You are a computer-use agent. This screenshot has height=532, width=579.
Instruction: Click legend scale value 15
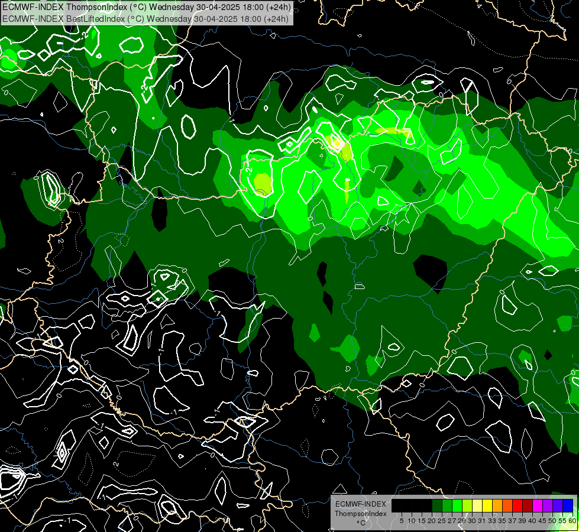tap(422, 521)
